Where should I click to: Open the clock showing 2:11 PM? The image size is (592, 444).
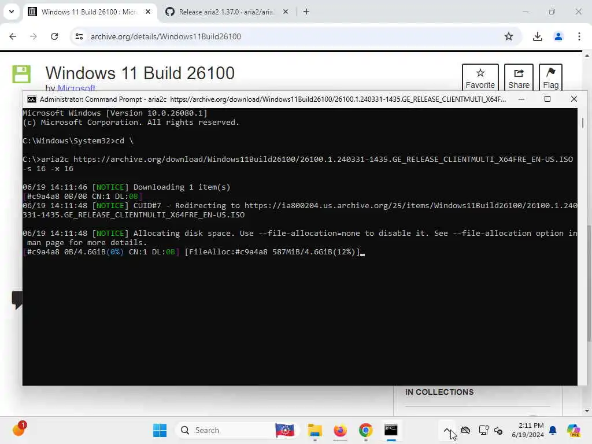[x=528, y=430]
